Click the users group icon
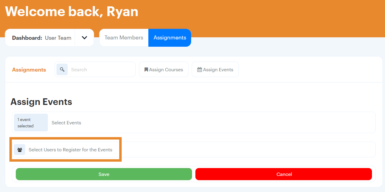 coord(20,150)
